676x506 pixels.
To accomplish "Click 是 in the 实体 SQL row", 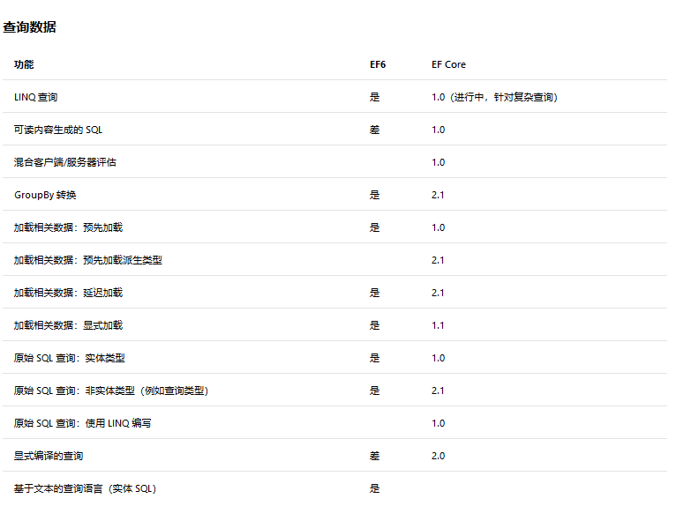I will pos(375,488).
